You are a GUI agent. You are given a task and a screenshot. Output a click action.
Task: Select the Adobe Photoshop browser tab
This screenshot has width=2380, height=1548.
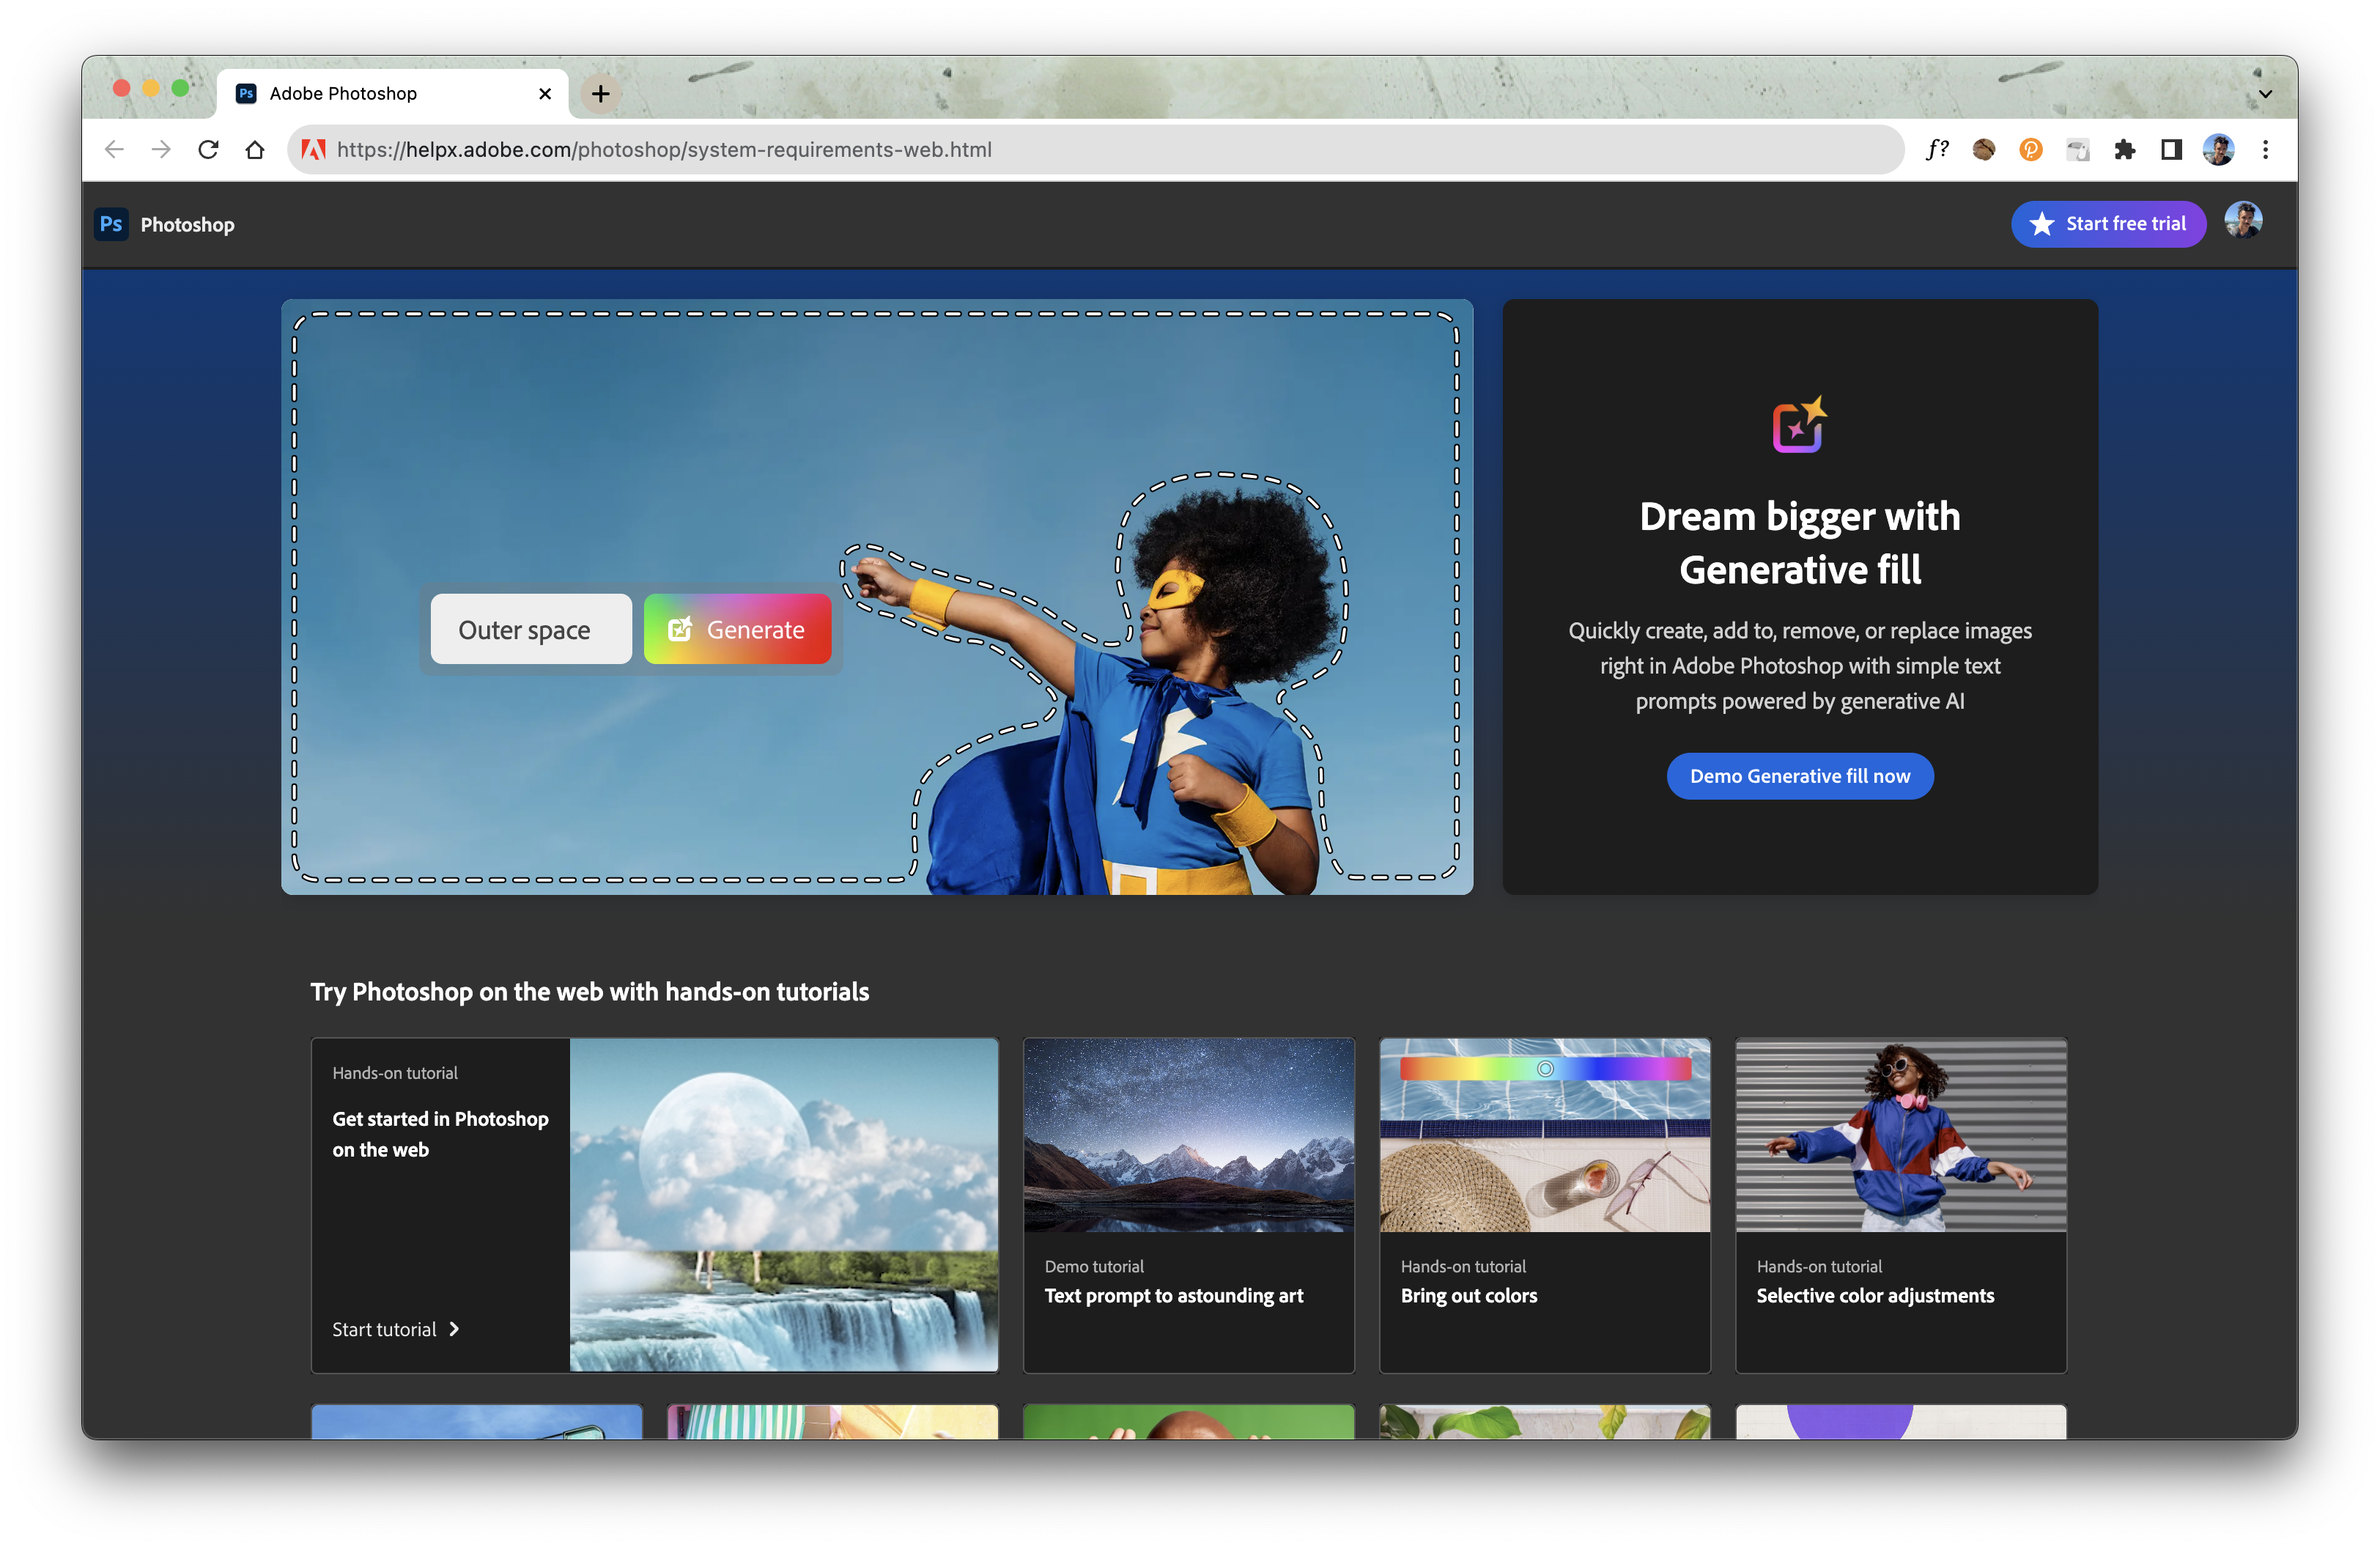392,94
